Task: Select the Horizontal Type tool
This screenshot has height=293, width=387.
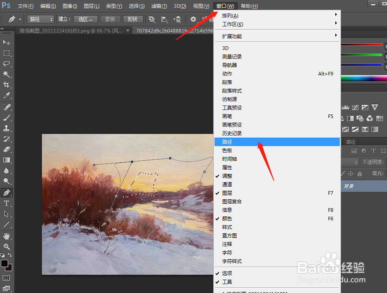Action: (x=7, y=203)
